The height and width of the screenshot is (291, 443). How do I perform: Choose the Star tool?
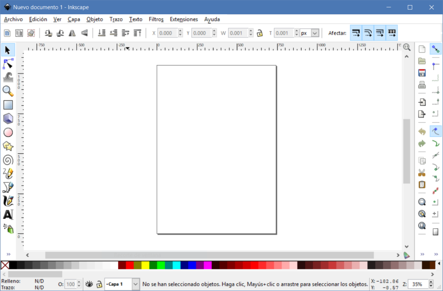click(x=7, y=146)
